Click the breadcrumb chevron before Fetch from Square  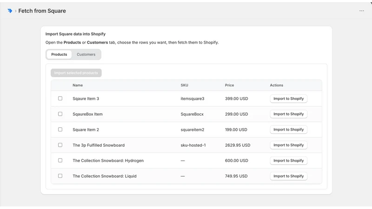[16, 11]
